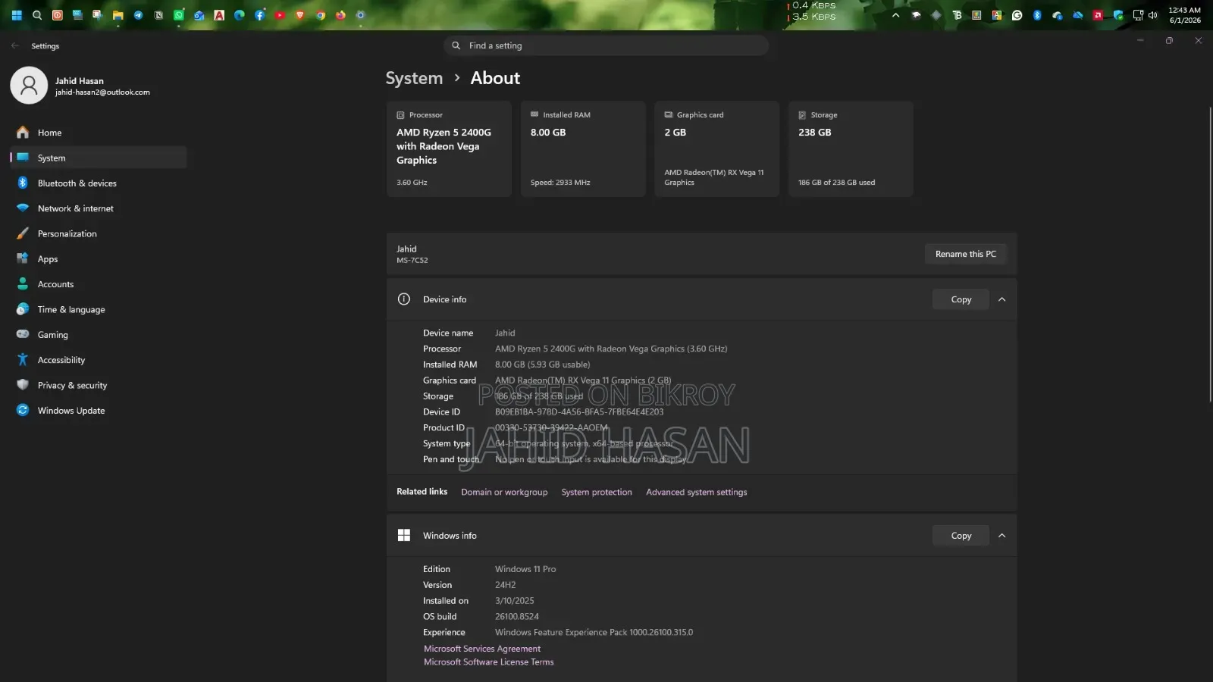
Task: Open Apps settings
Action: 99,259
